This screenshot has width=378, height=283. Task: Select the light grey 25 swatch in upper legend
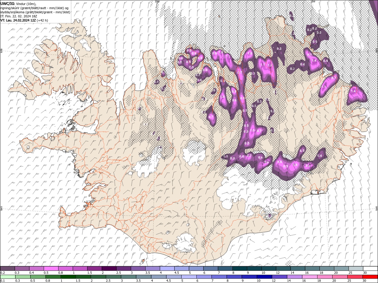coord(356,269)
